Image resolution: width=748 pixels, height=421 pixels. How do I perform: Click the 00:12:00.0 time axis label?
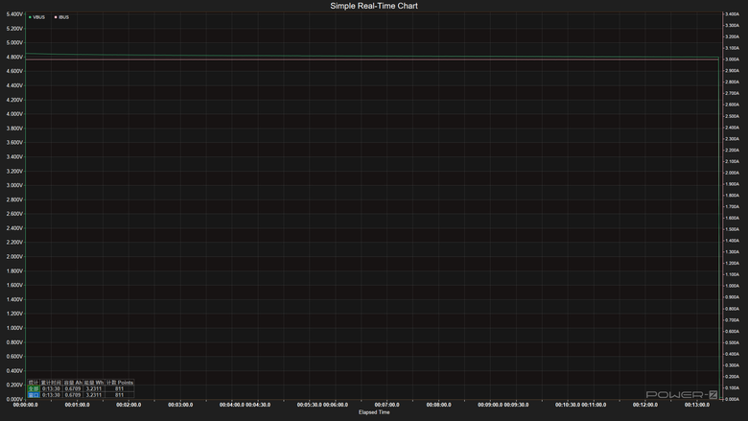click(645, 405)
